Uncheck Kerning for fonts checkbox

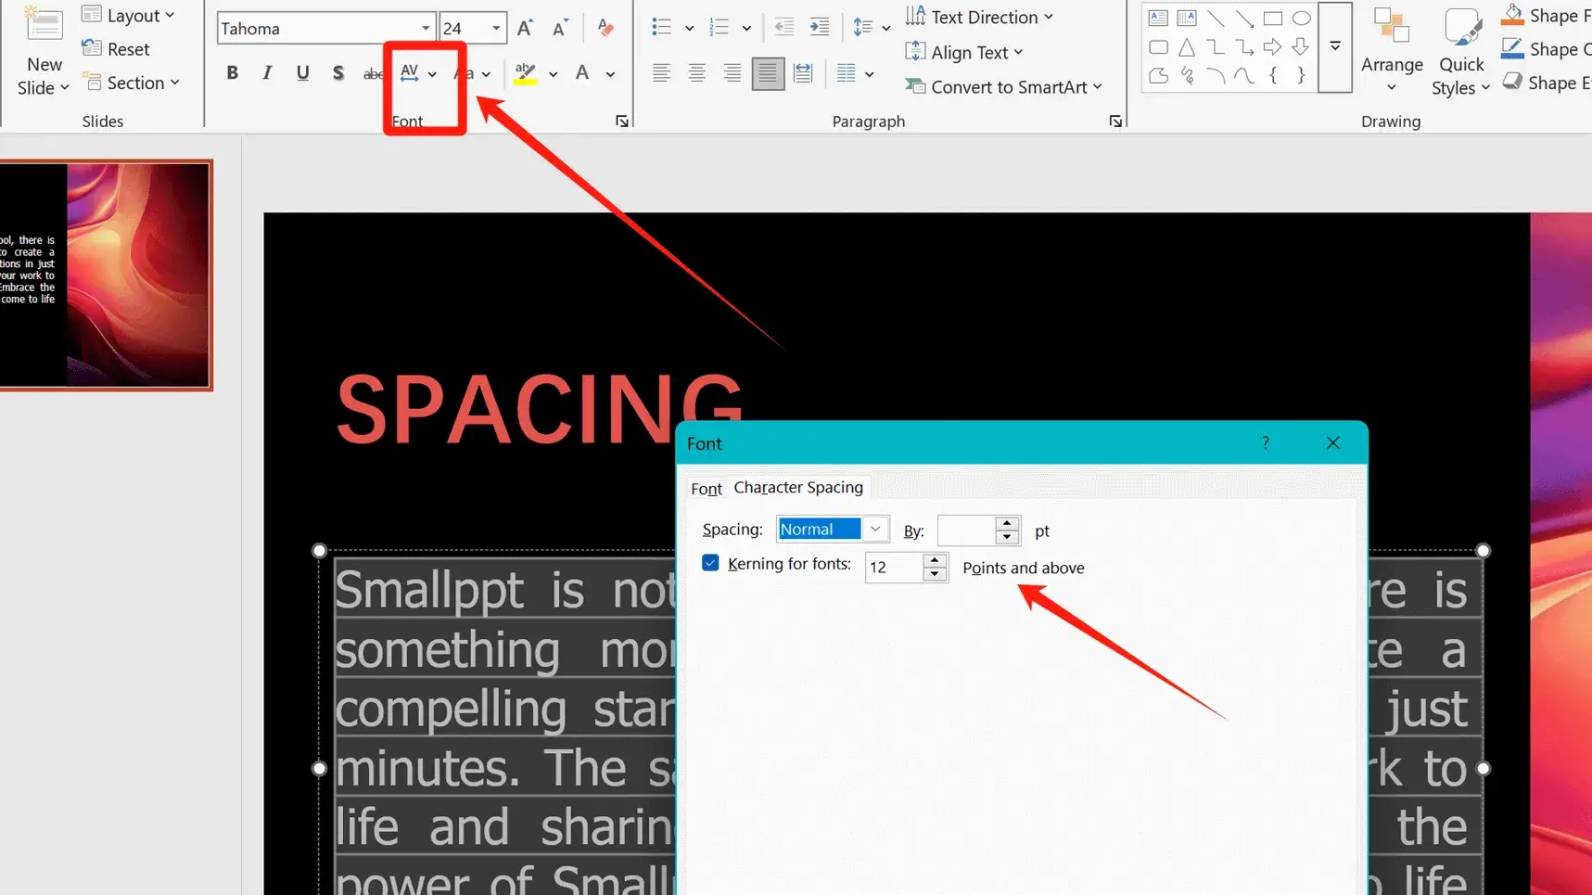pyautogui.click(x=710, y=564)
